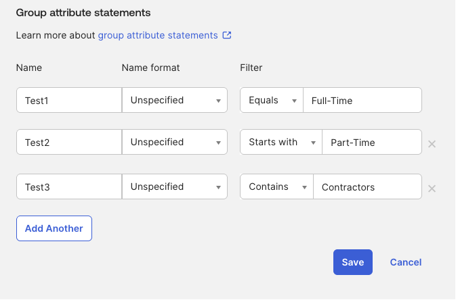Open the Name format dropdown for Test1

click(175, 100)
